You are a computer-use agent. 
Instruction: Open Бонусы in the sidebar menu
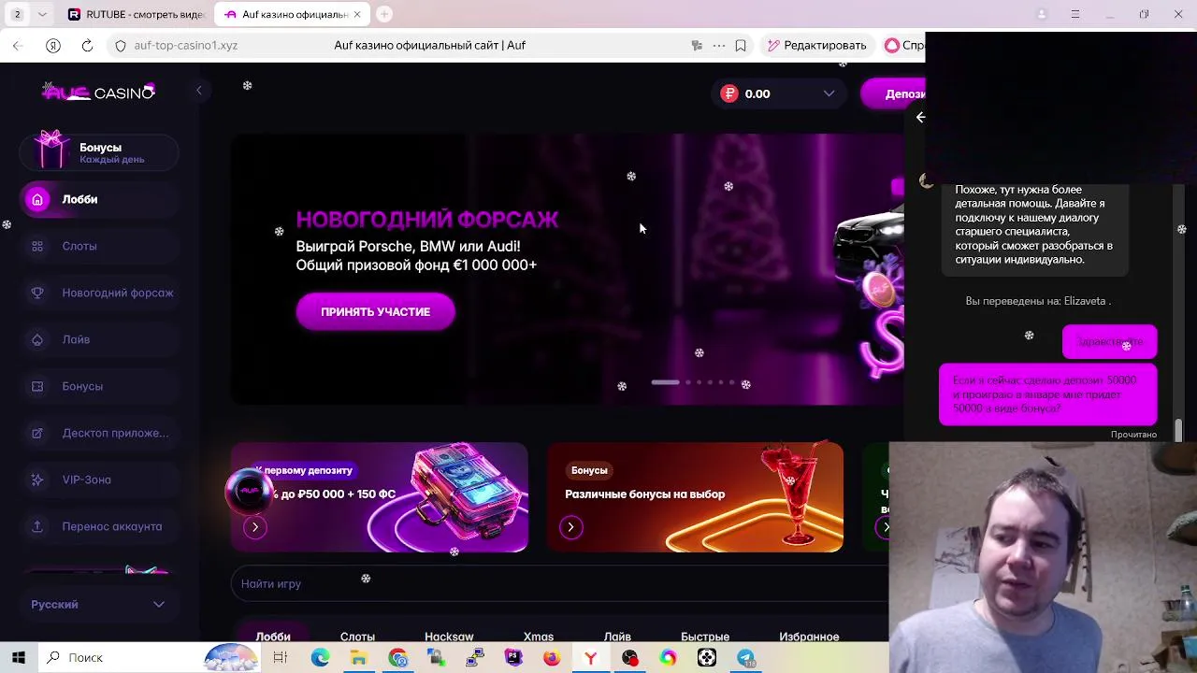99,386
